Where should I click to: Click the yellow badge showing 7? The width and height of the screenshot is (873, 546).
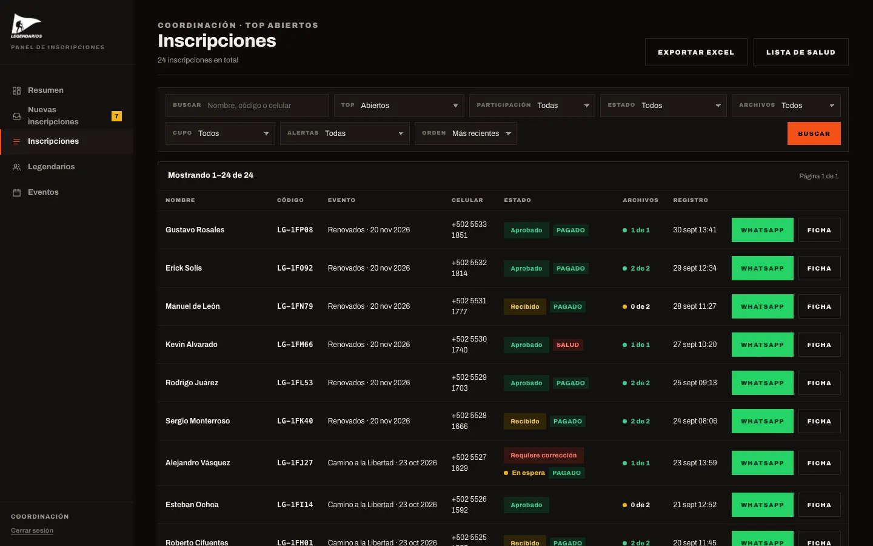coord(116,116)
